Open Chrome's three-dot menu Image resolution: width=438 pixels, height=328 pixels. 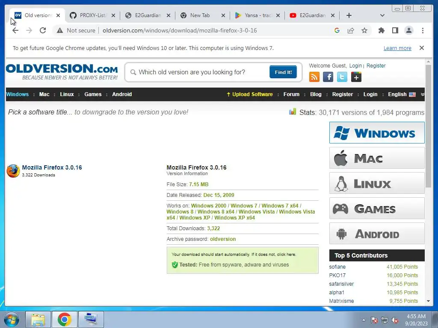click(423, 30)
